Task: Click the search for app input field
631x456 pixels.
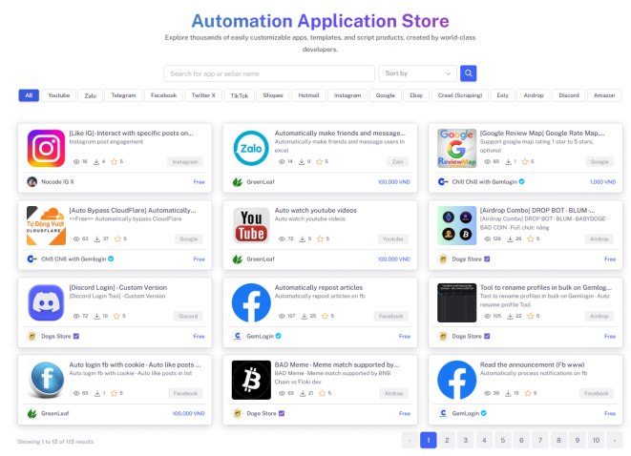Action: pyautogui.click(x=269, y=73)
